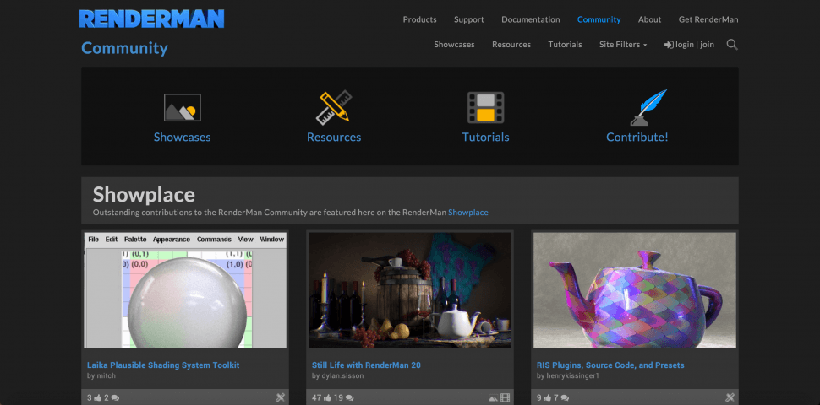Go to Documentation in top navigation
The width and height of the screenshot is (820, 405).
(530, 19)
